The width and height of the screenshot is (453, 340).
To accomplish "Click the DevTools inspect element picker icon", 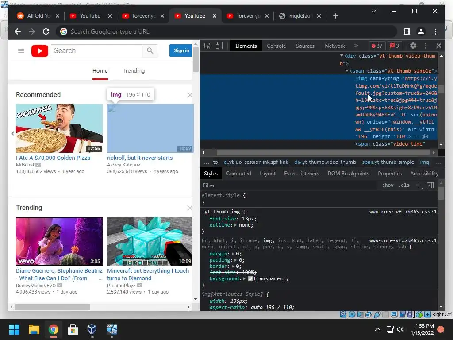I will pyautogui.click(x=207, y=46).
